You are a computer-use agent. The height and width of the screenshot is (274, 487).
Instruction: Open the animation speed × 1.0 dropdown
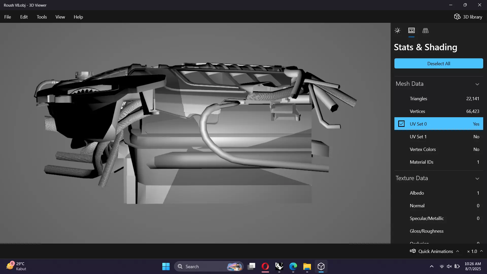[x=475, y=251]
